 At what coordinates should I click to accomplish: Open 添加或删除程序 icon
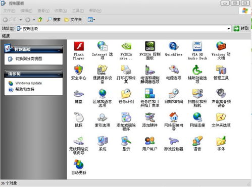(126, 117)
